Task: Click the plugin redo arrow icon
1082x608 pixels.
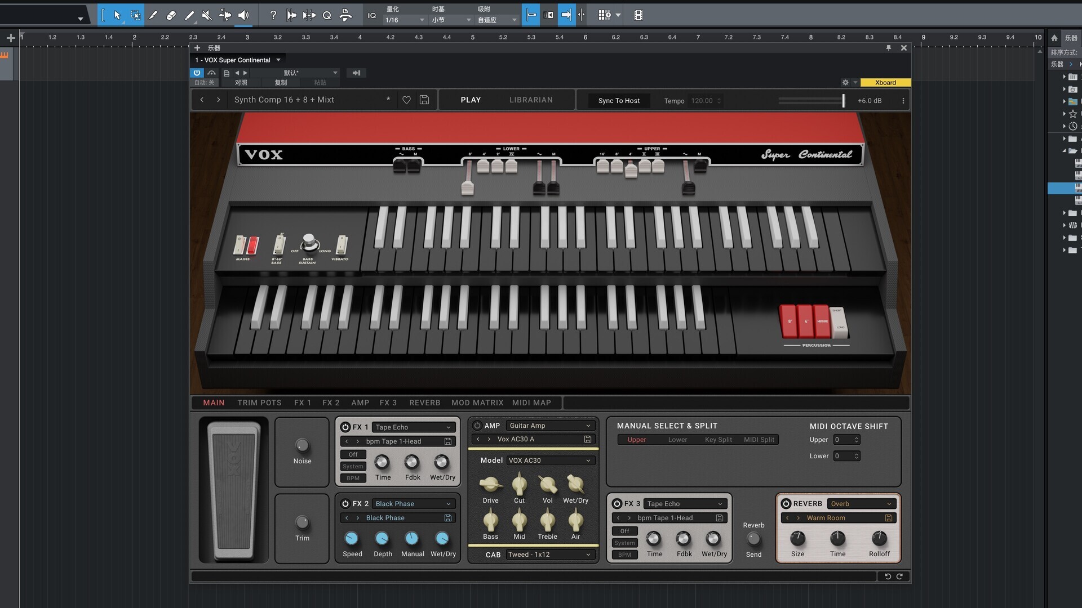Action: point(899,576)
